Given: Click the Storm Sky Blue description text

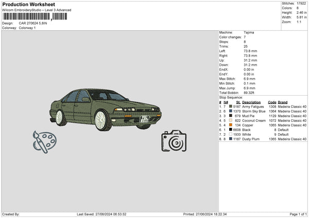Looking at the screenshot, I should tap(254, 112).
